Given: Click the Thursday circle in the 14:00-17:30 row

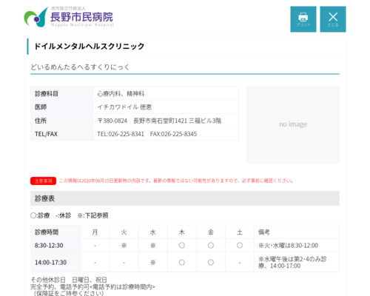Looking at the screenshot, I should click(x=182, y=263).
